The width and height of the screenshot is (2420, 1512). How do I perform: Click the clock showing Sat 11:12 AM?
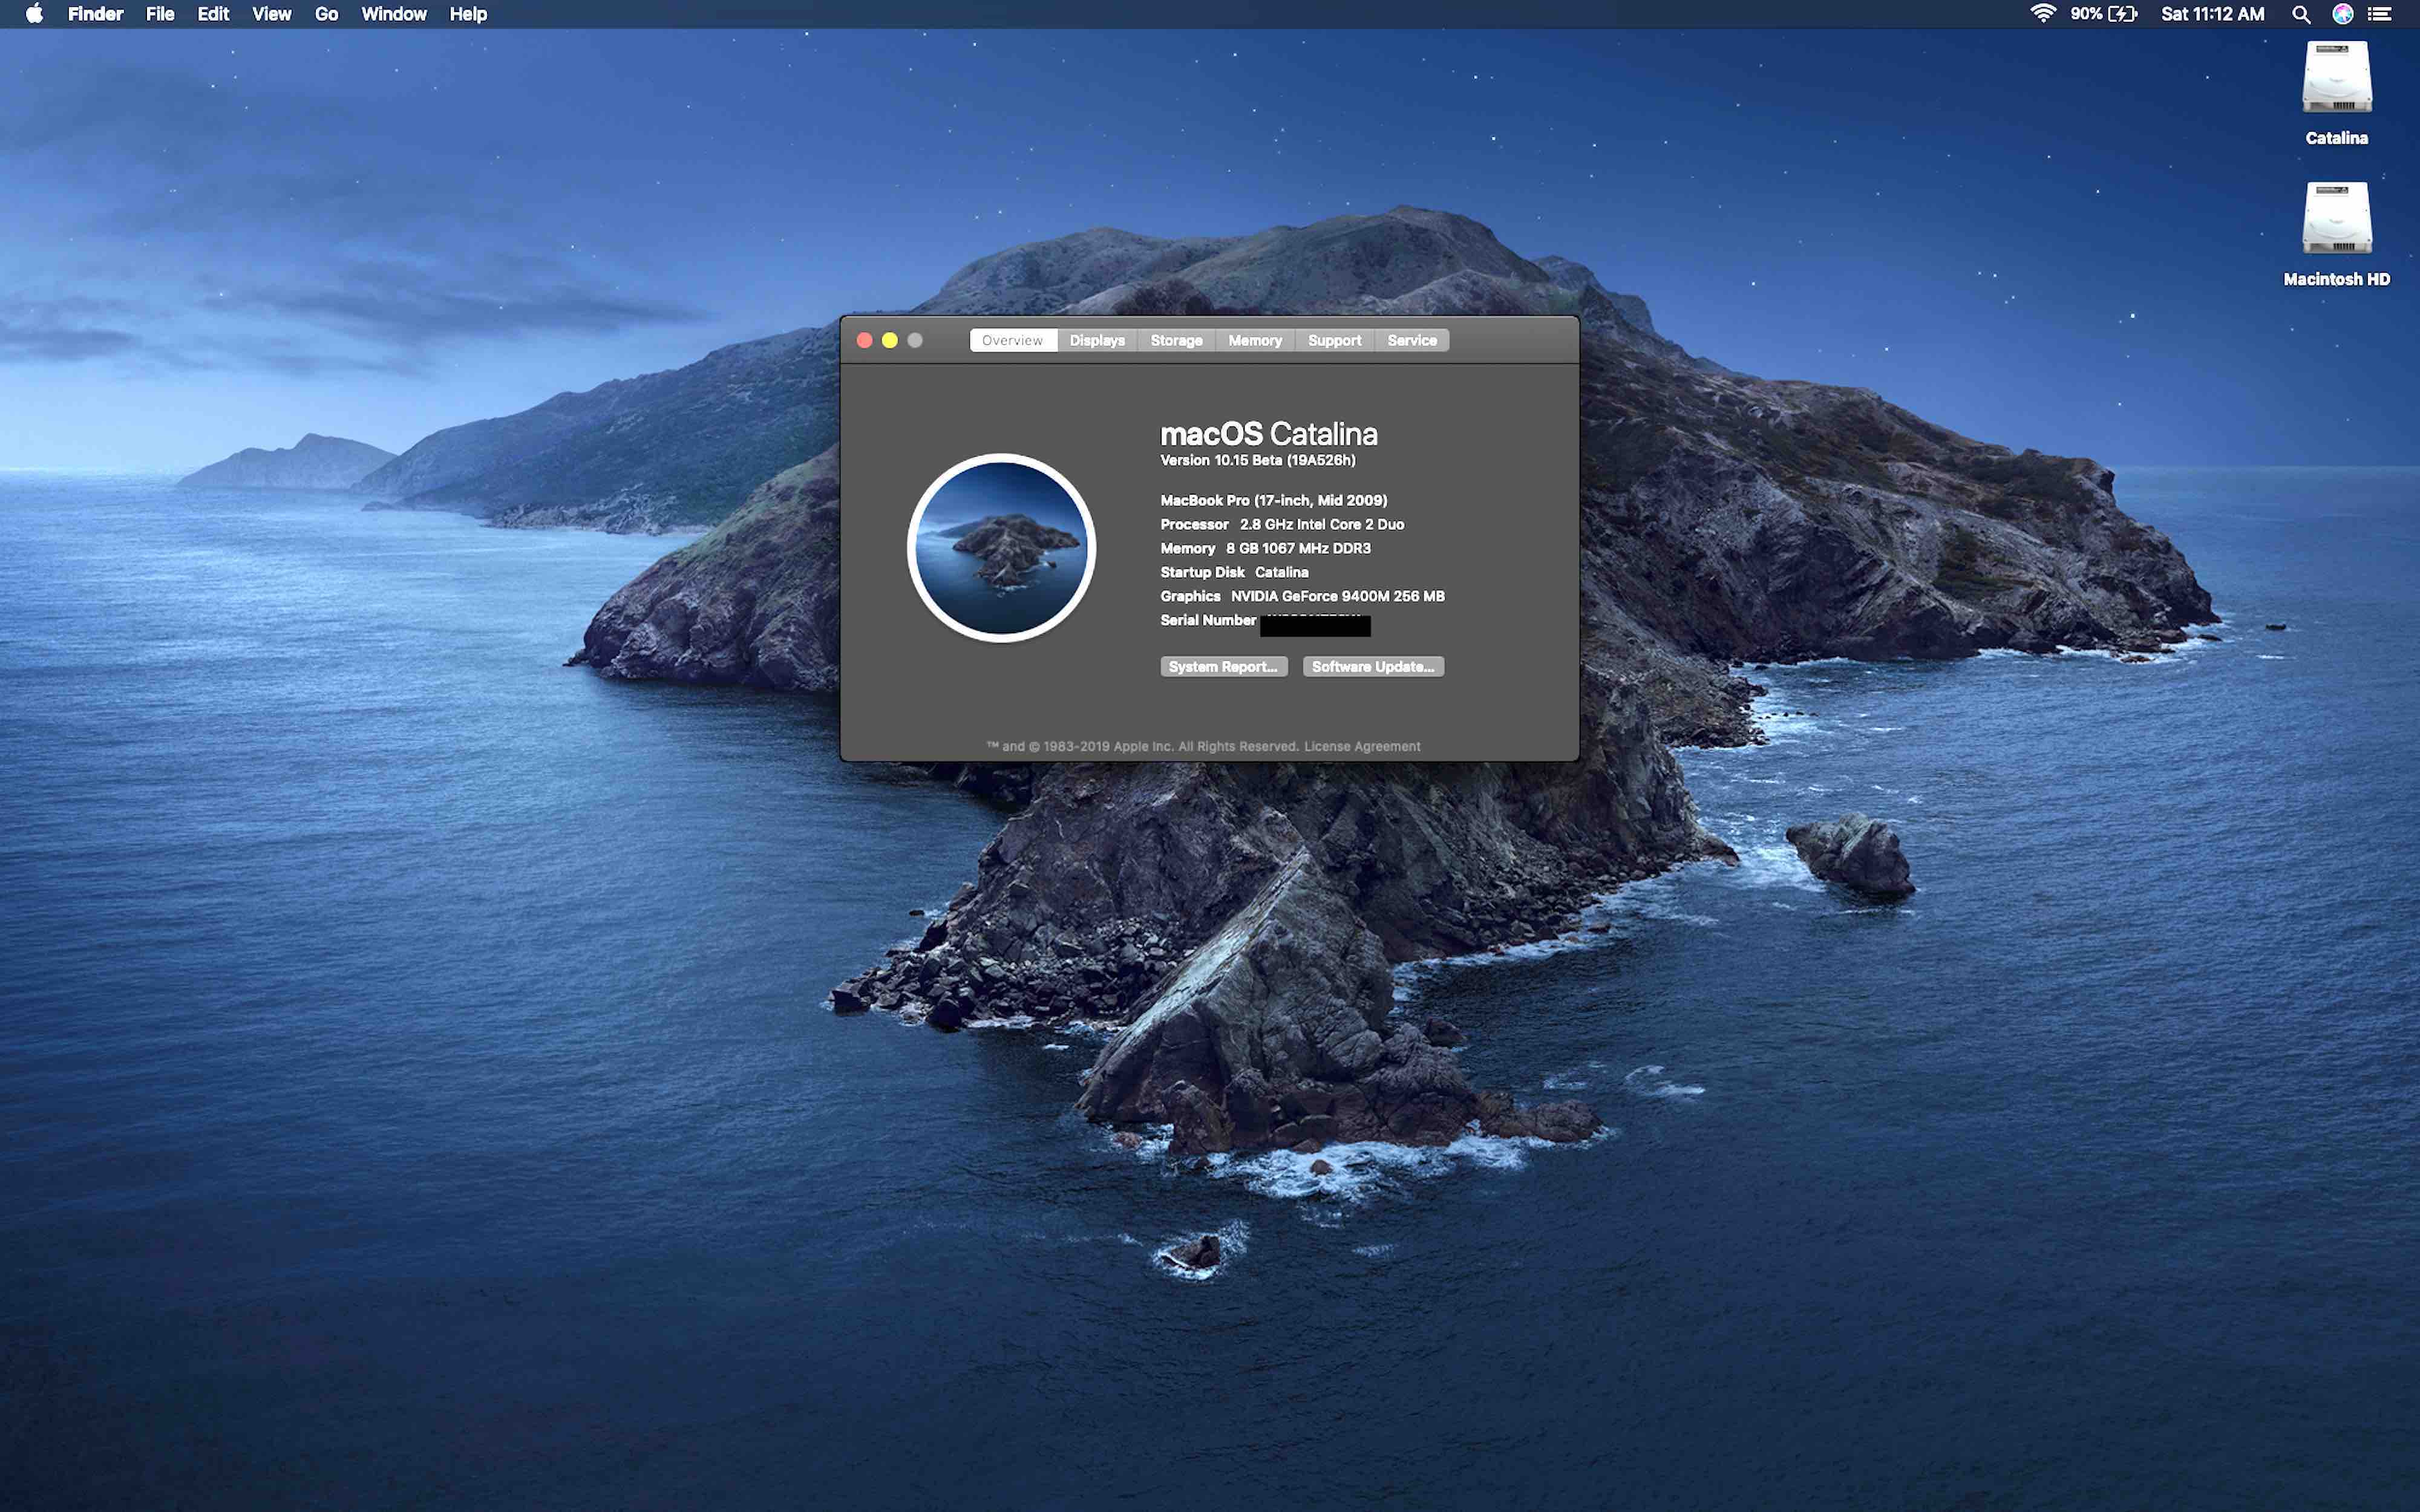pyautogui.click(x=2212, y=14)
